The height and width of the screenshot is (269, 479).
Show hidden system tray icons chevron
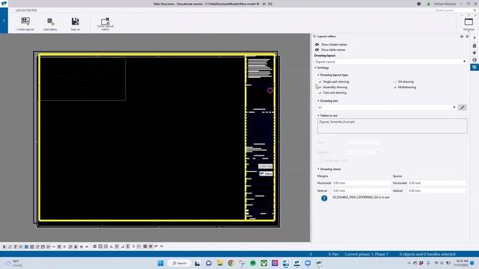(409, 263)
